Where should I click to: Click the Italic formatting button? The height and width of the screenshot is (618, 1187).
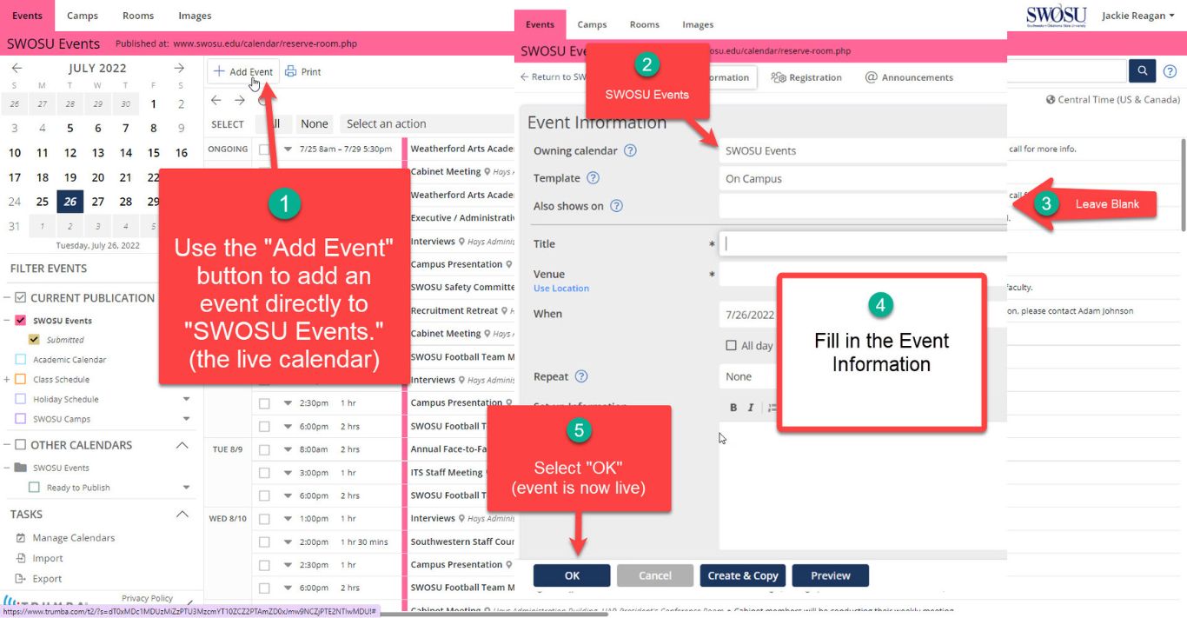[x=751, y=408]
